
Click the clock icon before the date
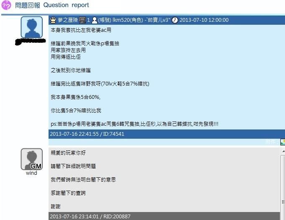tap(175, 20)
